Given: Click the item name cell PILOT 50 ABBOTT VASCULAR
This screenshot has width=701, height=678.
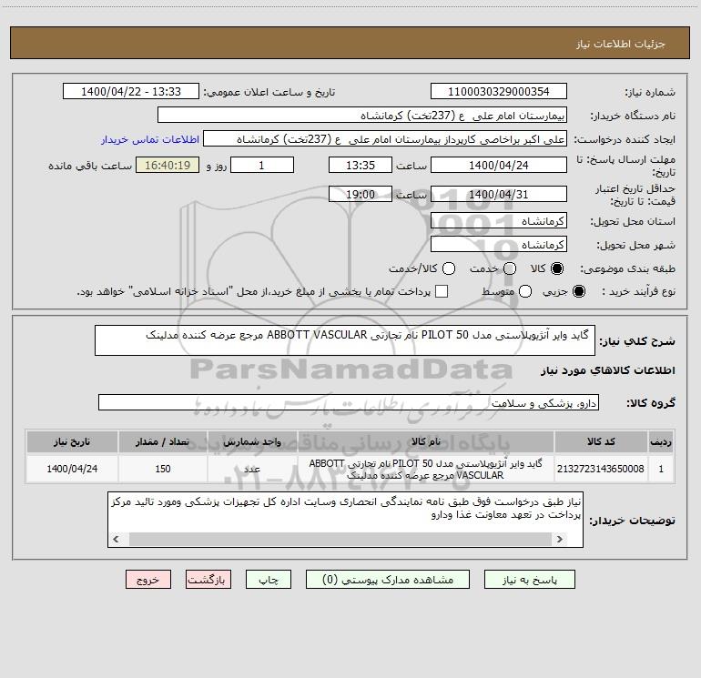Looking at the screenshot, I should point(426,469).
